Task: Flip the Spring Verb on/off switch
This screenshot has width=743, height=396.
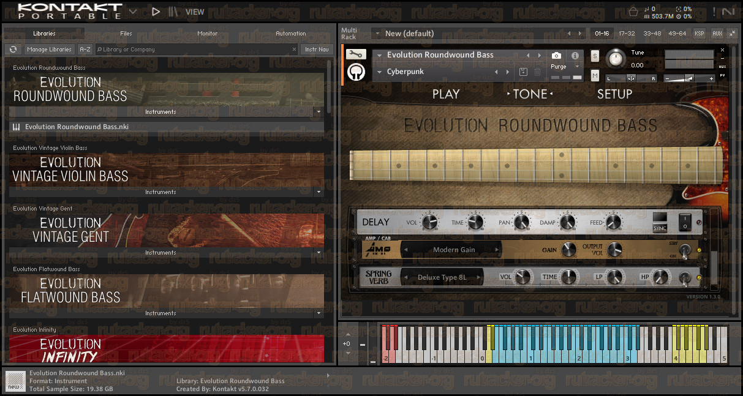Action: point(684,278)
